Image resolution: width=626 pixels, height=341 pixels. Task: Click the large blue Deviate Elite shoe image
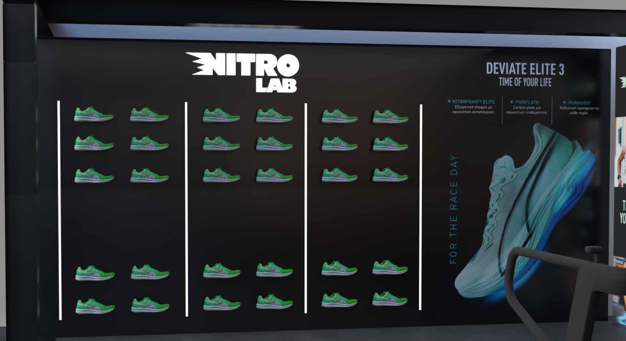click(525, 212)
